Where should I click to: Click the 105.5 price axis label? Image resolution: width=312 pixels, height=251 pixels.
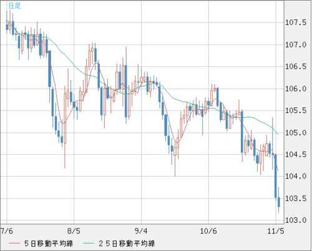click(x=296, y=111)
